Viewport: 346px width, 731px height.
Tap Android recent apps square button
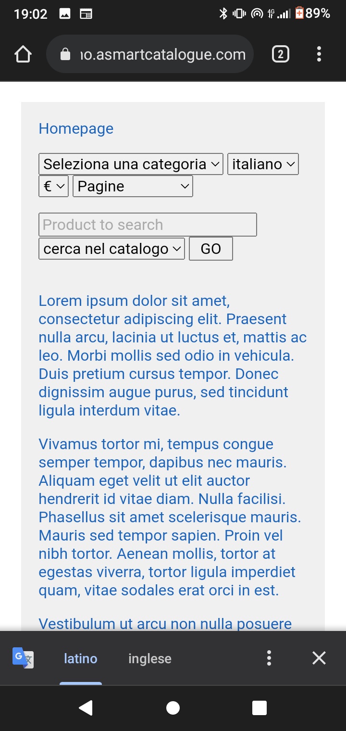tap(259, 708)
